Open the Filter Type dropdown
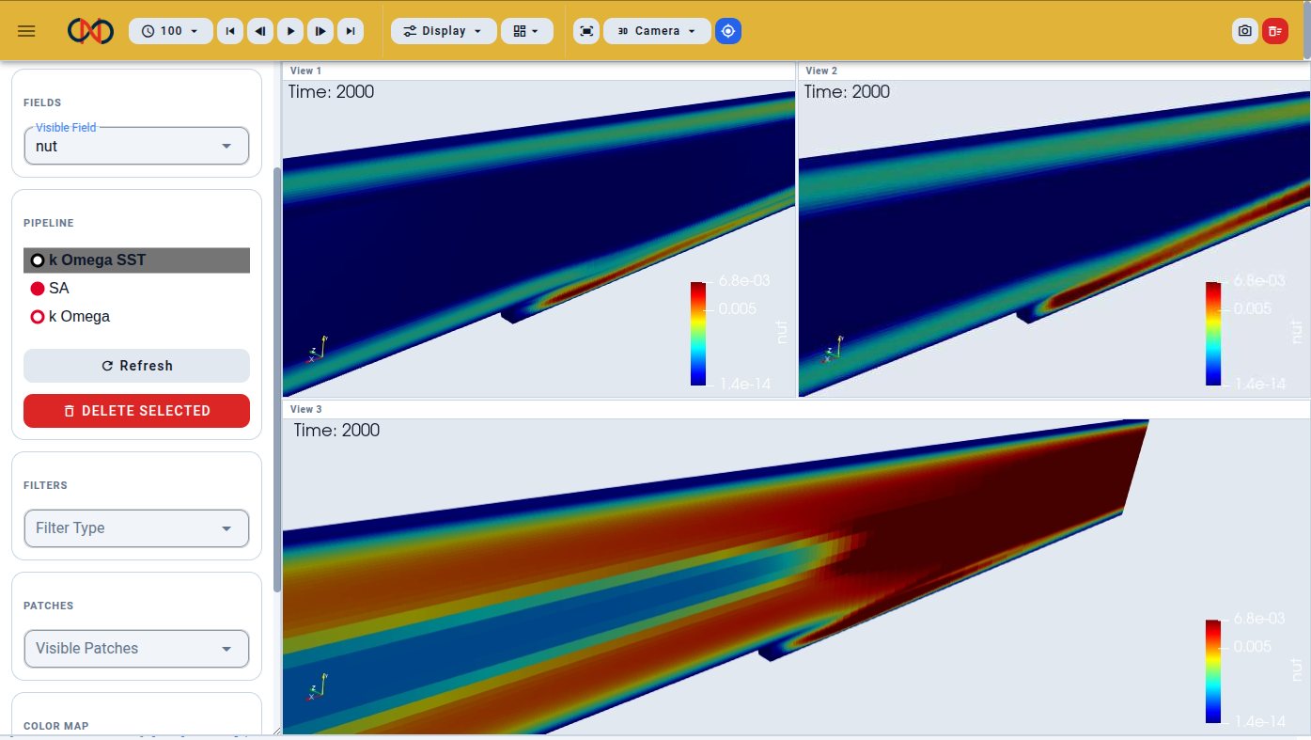The width and height of the screenshot is (1311, 740). 136,528
